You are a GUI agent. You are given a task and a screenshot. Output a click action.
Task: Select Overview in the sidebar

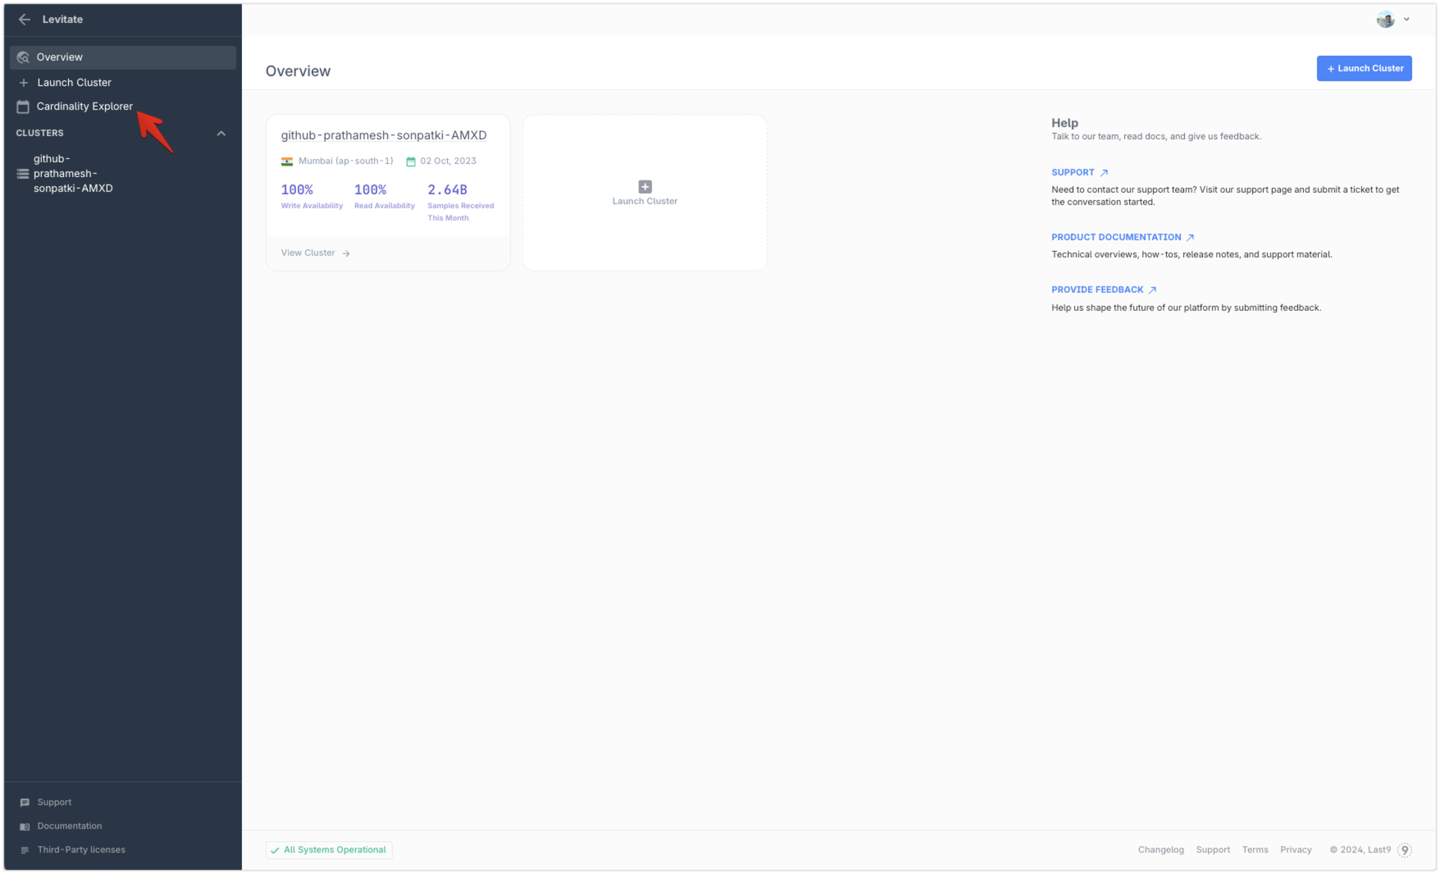click(59, 57)
